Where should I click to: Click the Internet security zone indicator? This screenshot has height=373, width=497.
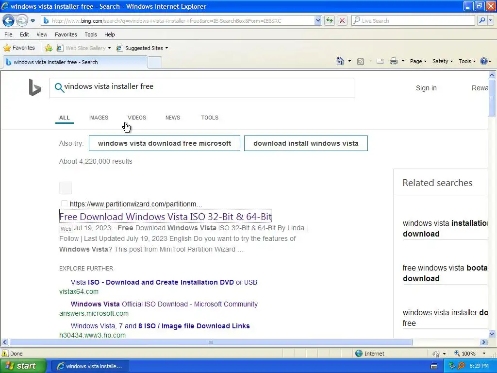point(369,354)
